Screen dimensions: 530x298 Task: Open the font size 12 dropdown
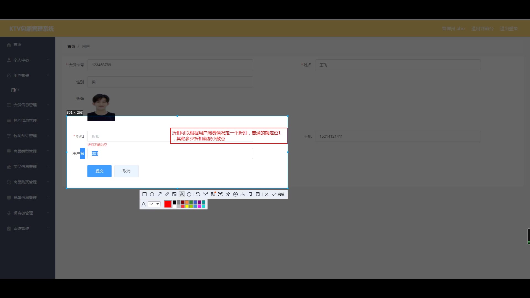tap(154, 204)
